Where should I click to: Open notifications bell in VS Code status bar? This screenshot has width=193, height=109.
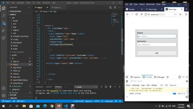(x=120, y=101)
